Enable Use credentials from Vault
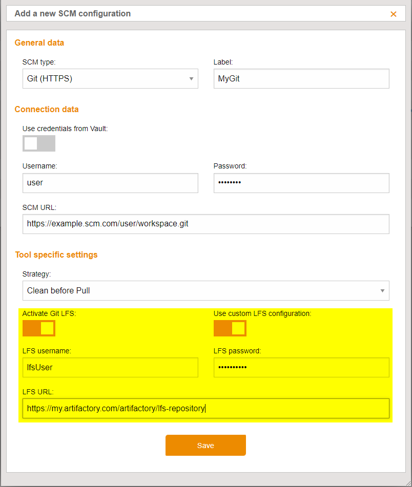412x487 pixels. click(39, 143)
